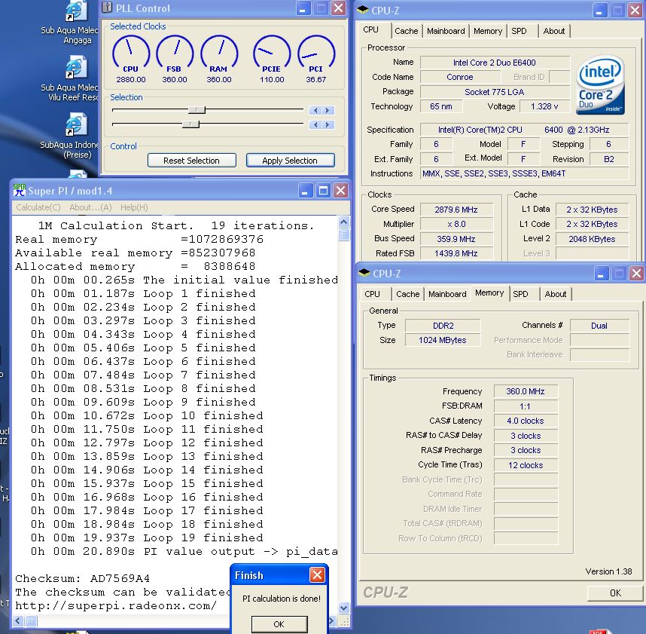Open the Calculate(C) menu in Super PI

pyautogui.click(x=38, y=207)
